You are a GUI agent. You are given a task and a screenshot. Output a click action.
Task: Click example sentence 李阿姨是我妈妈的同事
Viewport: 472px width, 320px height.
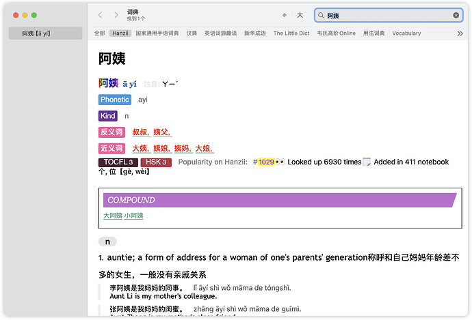tap(146, 288)
